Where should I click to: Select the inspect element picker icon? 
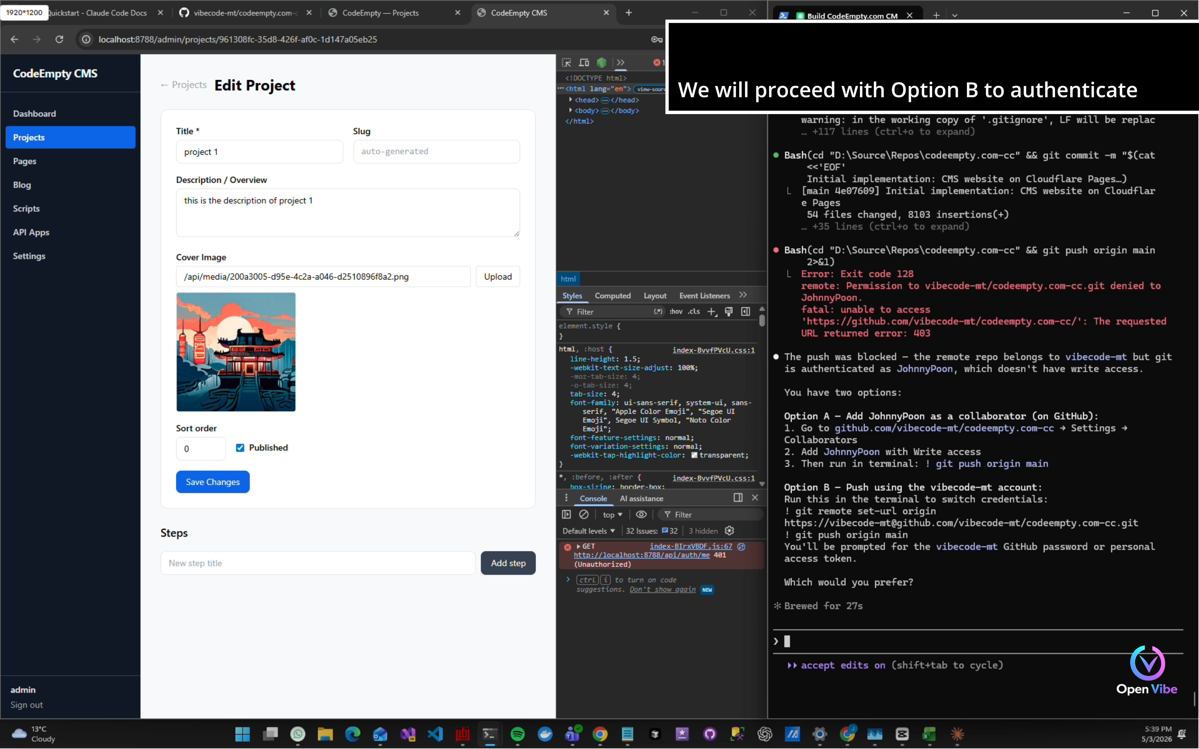(566, 62)
